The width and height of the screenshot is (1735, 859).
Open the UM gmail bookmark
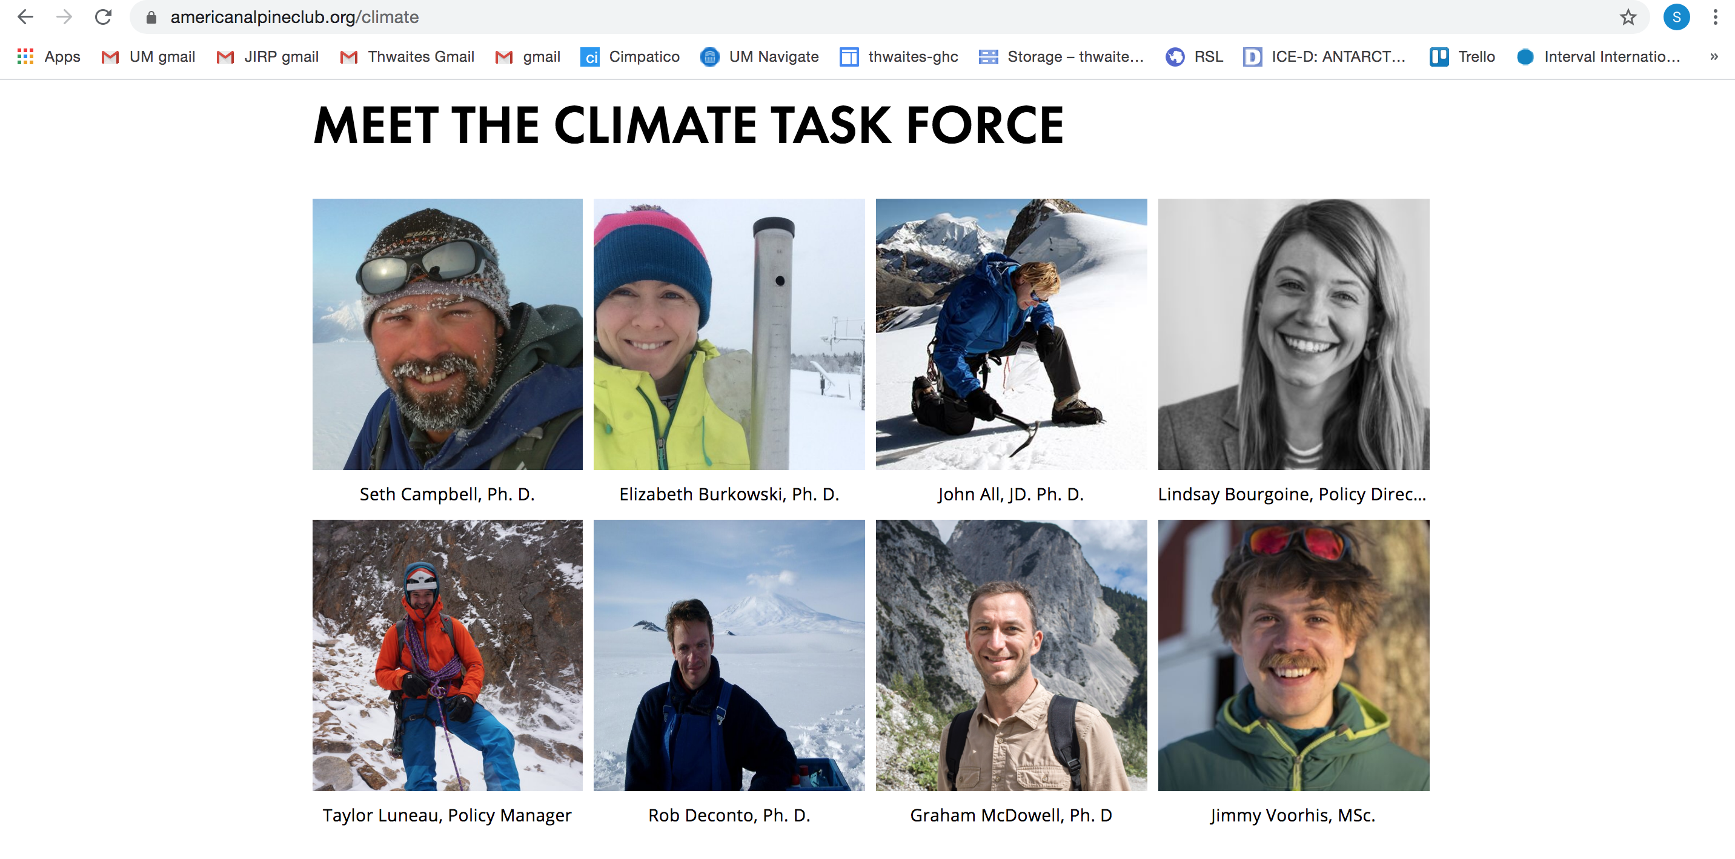click(148, 56)
